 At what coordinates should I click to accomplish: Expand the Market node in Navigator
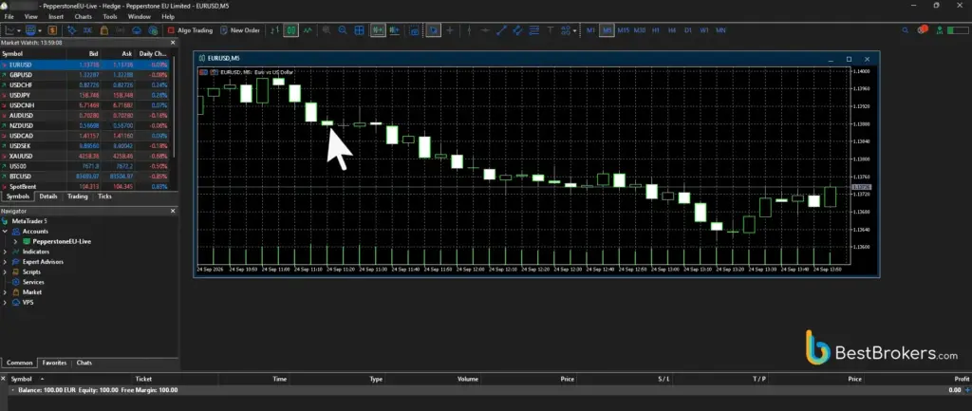point(5,292)
